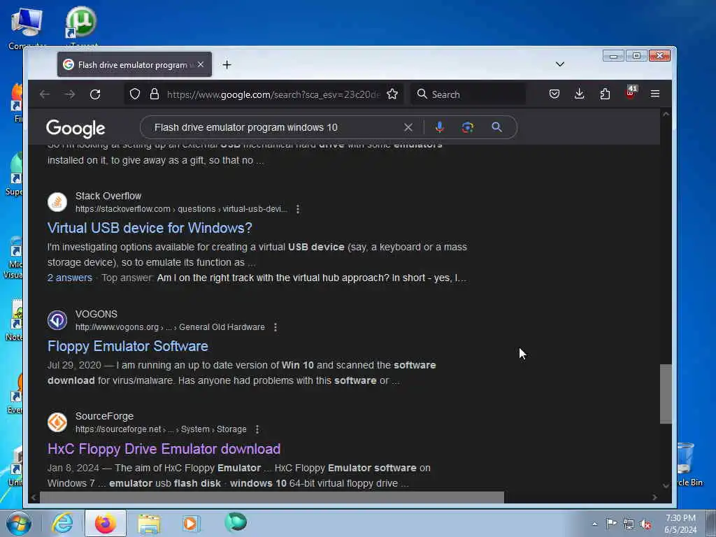Viewport: 716px width, 537px height.
Task: Launch Internet Explorer from taskbar
Action: click(62, 523)
